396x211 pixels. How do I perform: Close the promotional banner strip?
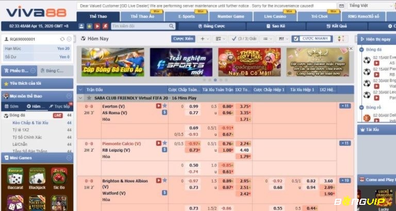351,48
